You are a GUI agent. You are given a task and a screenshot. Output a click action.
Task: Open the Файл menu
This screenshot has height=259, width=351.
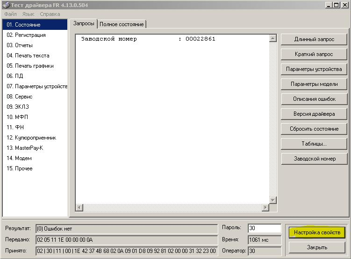[10, 14]
